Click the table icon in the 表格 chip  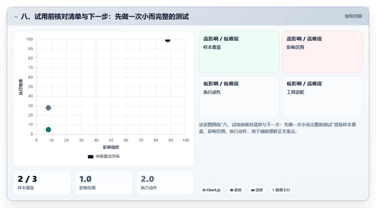[x=232, y=190]
